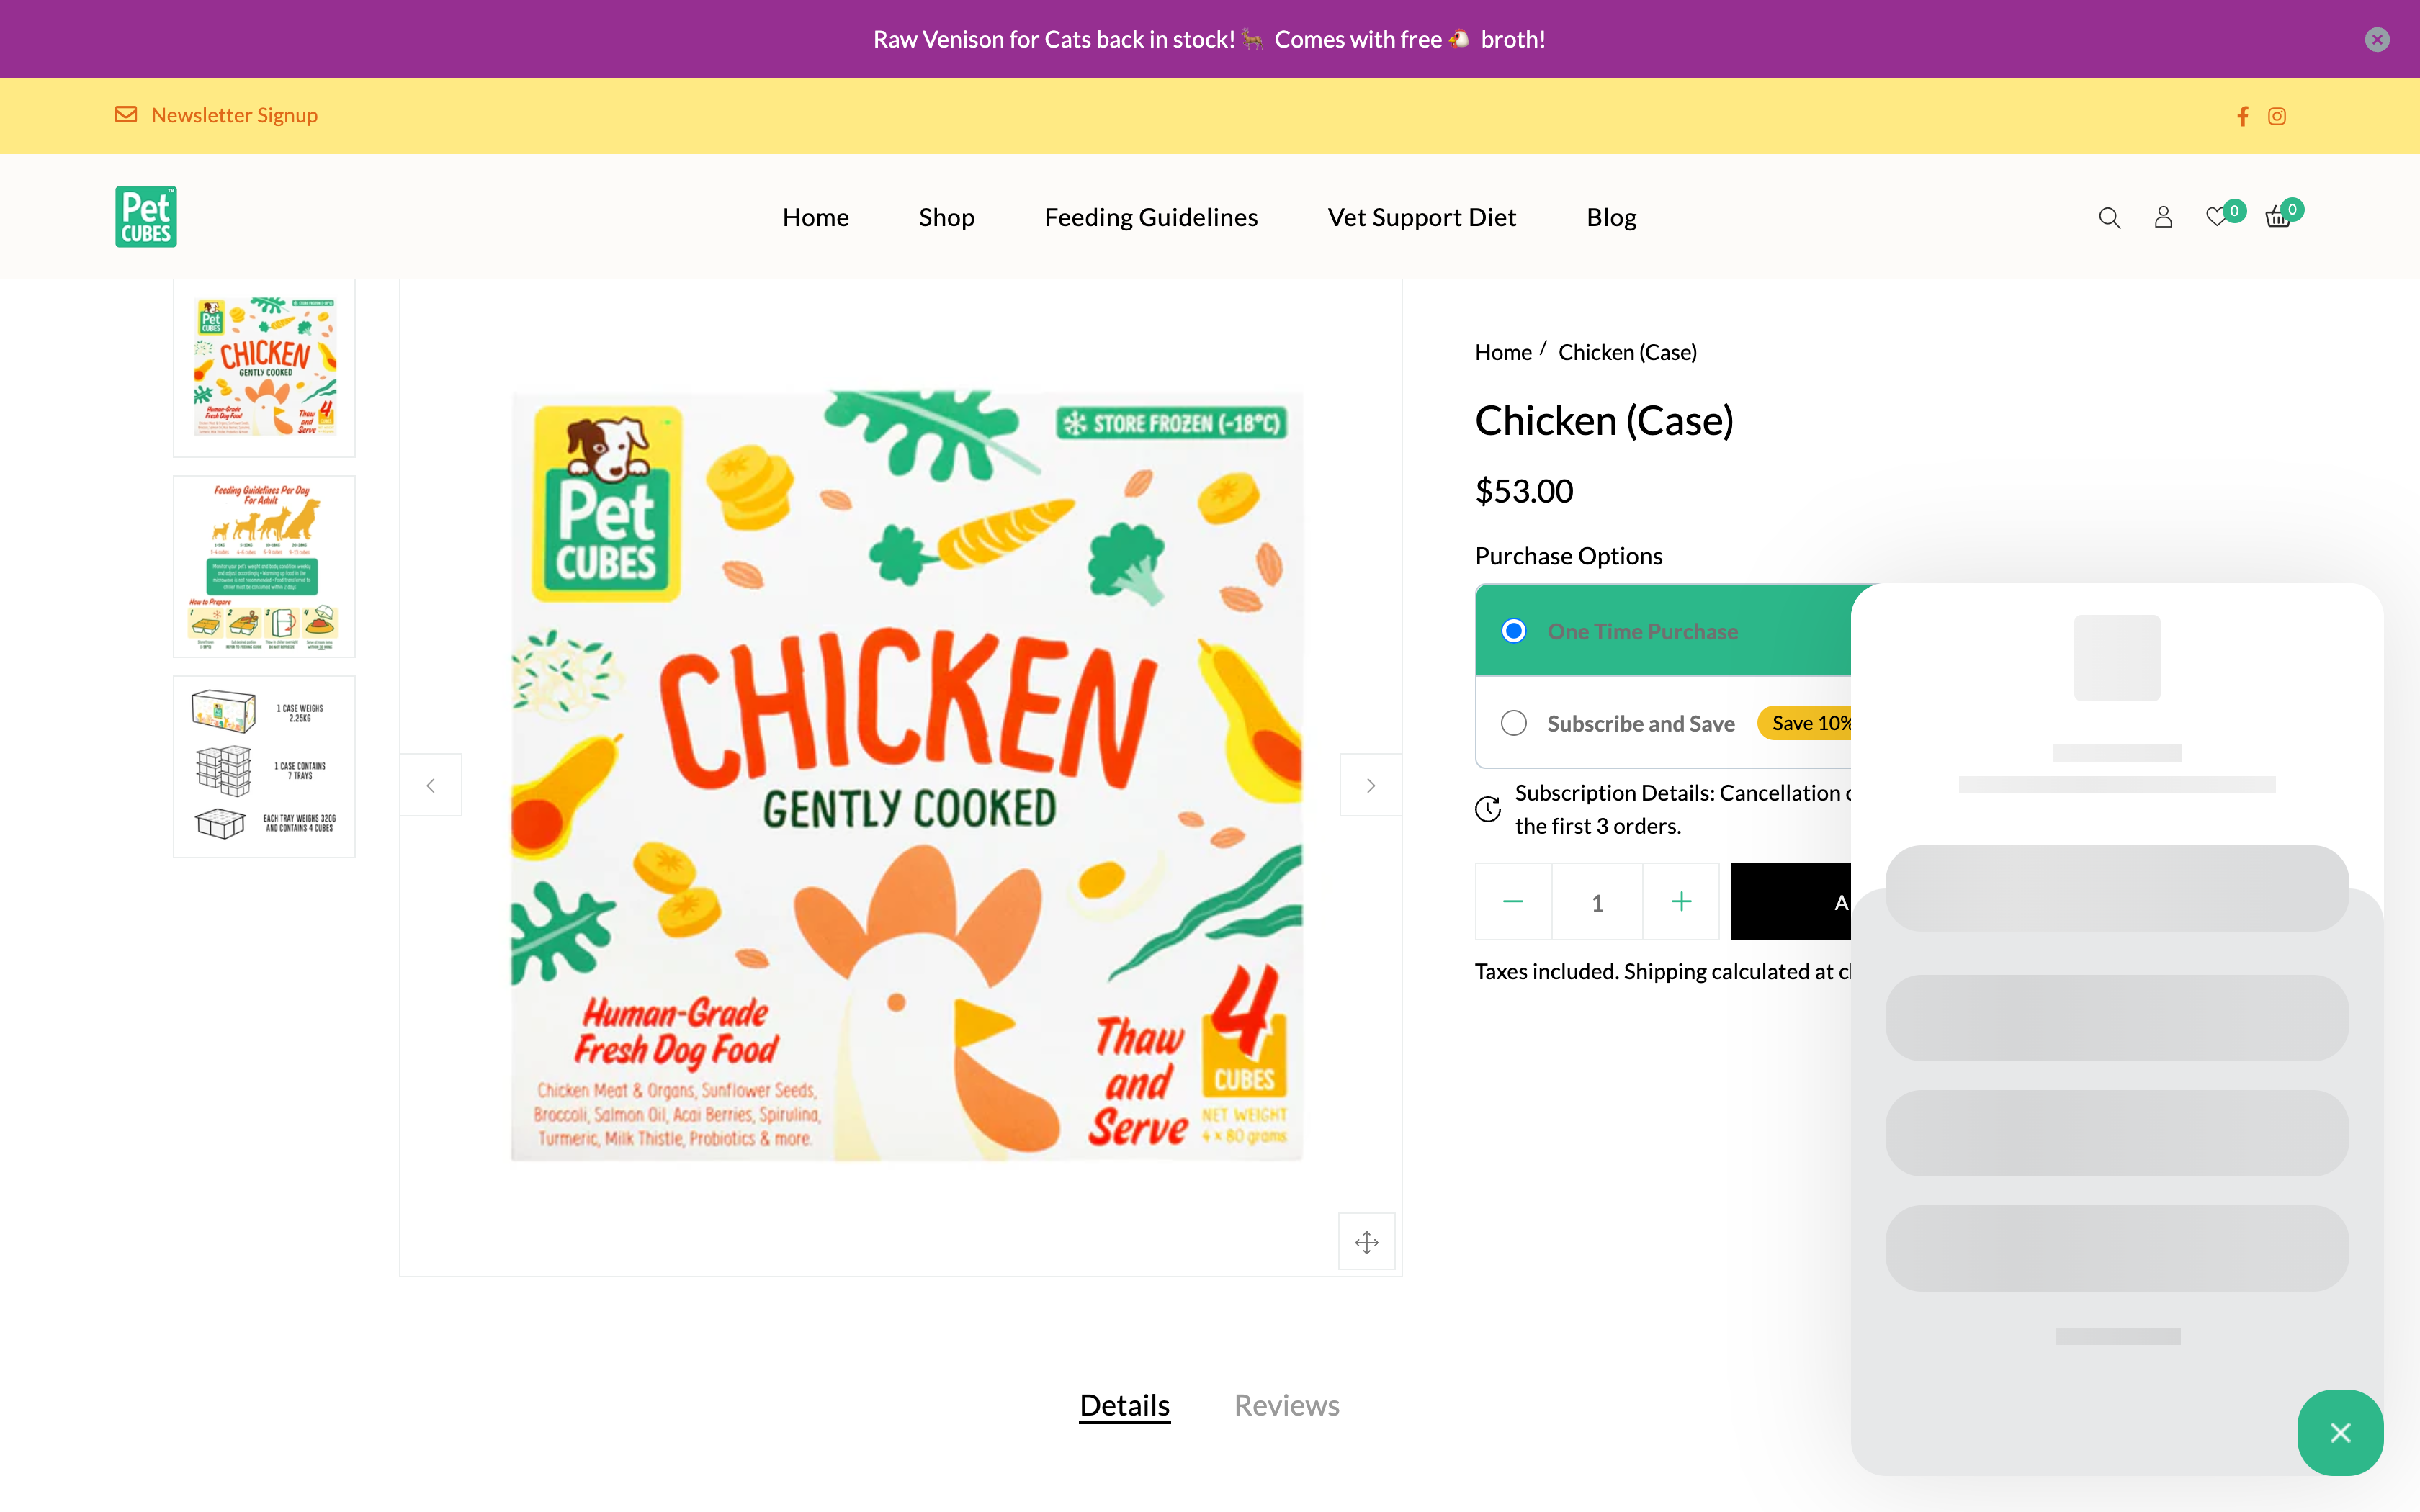Open the account user icon
The width and height of the screenshot is (2420, 1512).
tap(2163, 217)
